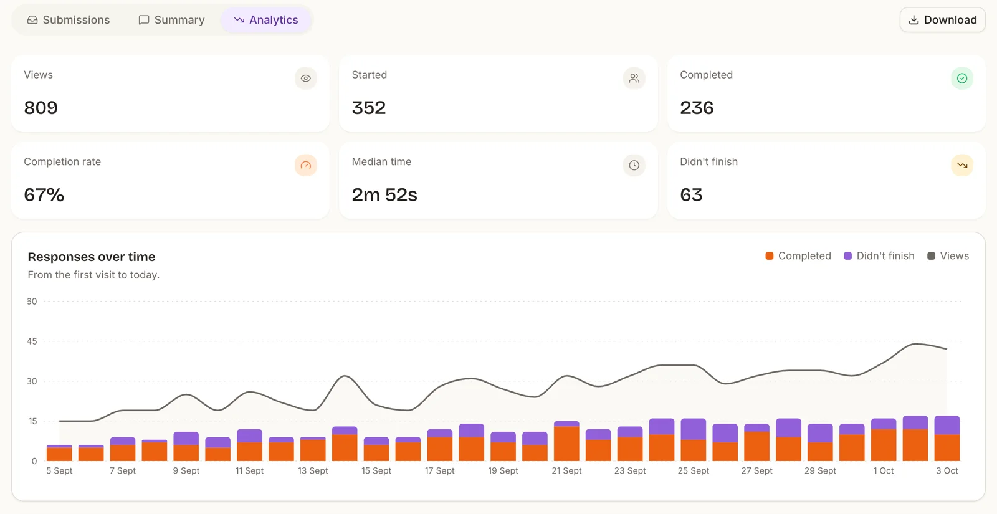This screenshot has width=997, height=514.
Task: Toggle the Completed legend orange swatch
Action: tap(770, 256)
